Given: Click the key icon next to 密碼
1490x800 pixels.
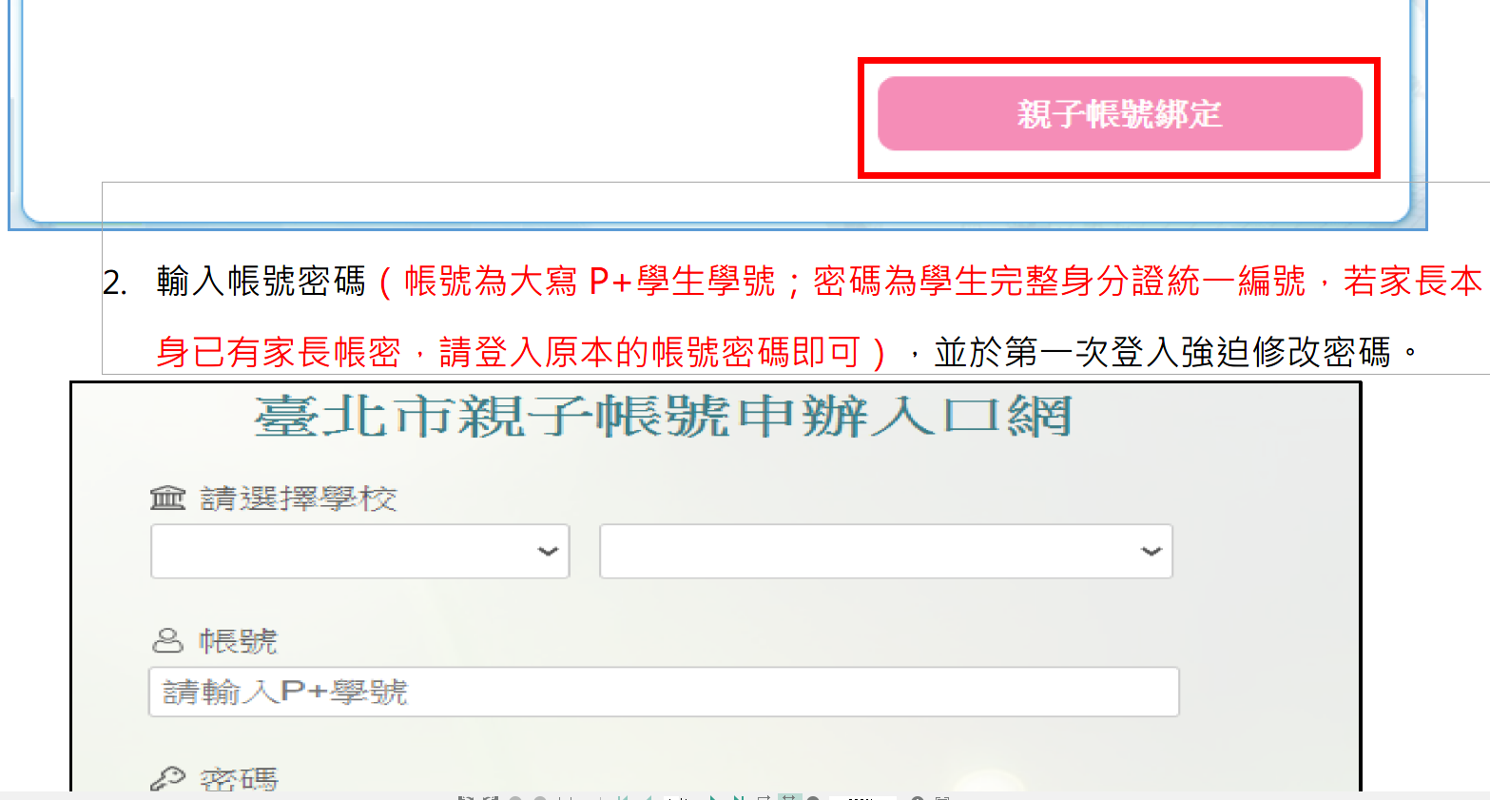Looking at the screenshot, I should click(168, 779).
